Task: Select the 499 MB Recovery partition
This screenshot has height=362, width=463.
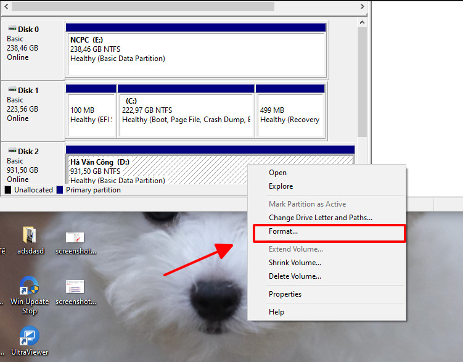Action: pyautogui.click(x=290, y=112)
